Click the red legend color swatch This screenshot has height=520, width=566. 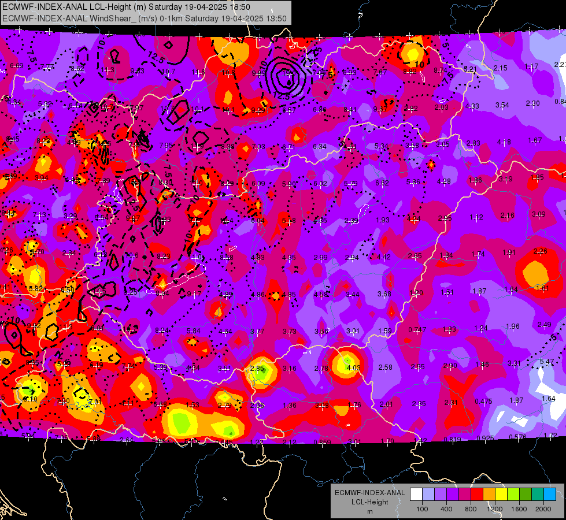tap(477, 494)
